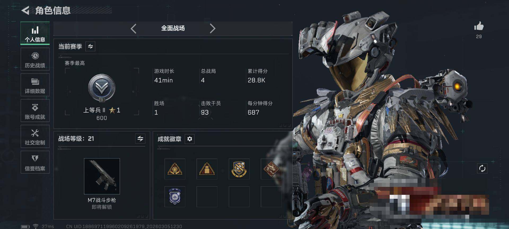The width and height of the screenshot is (509, 229).
Task: Click the 上等兵 II rank emblem
Action: click(x=102, y=88)
